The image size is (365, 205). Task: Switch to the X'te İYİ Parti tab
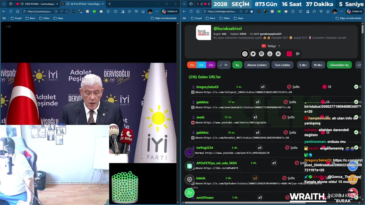click(x=83, y=4)
